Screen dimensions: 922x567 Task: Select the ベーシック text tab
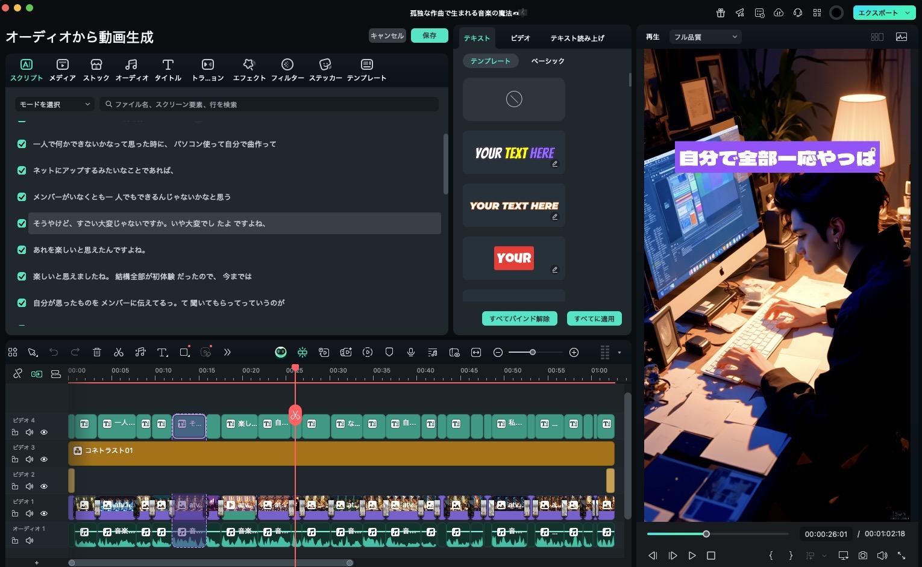pyautogui.click(x=547, y=61)
